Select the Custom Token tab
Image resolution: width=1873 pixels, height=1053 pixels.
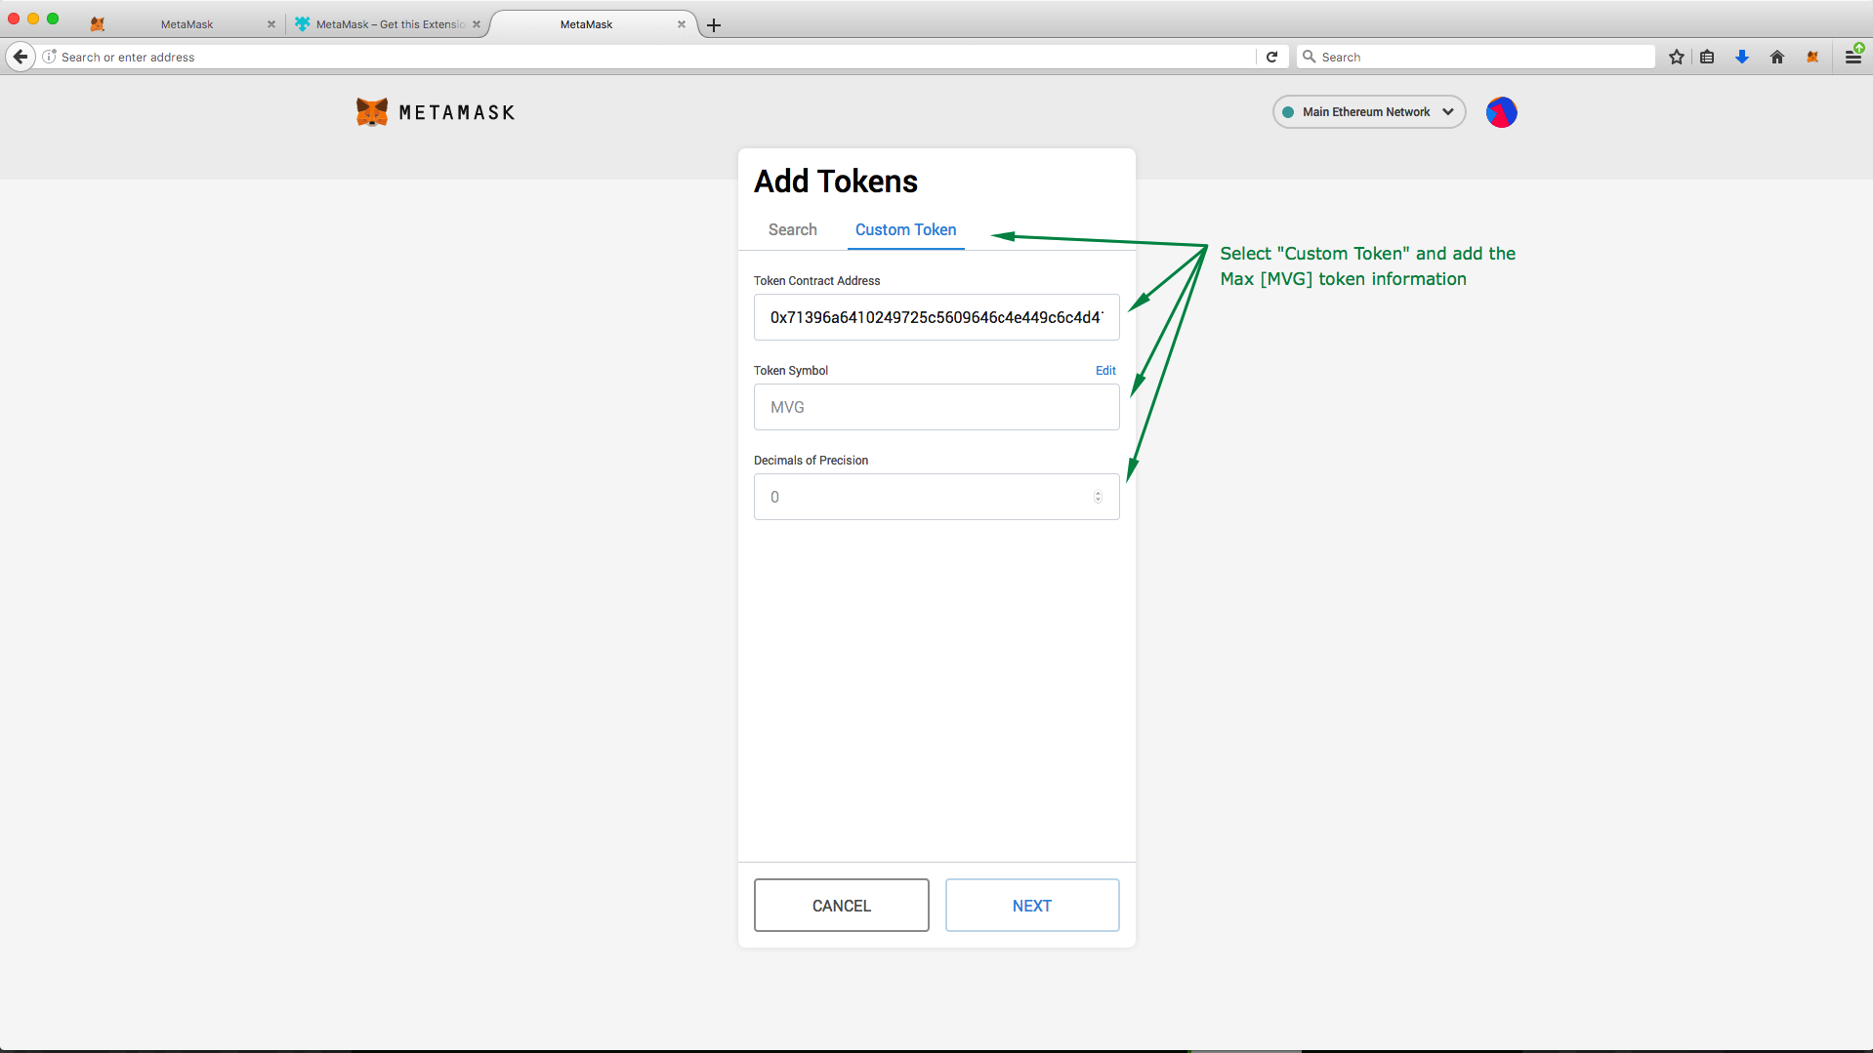point(906,230)
